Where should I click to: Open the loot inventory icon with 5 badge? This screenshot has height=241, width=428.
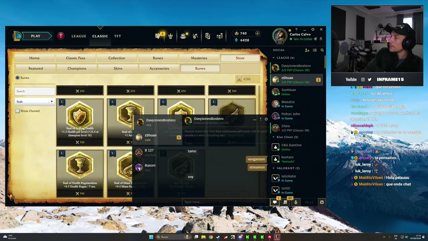pos(158,36)
